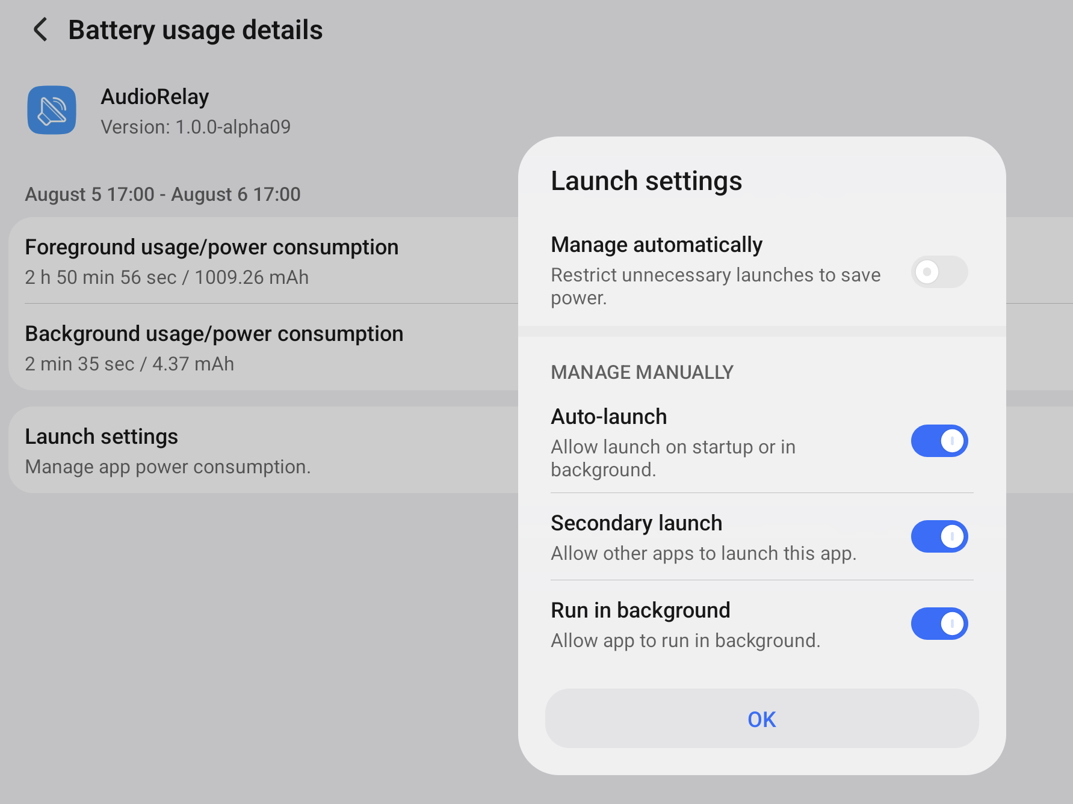Open Launch settings list item

pos(263,450)
